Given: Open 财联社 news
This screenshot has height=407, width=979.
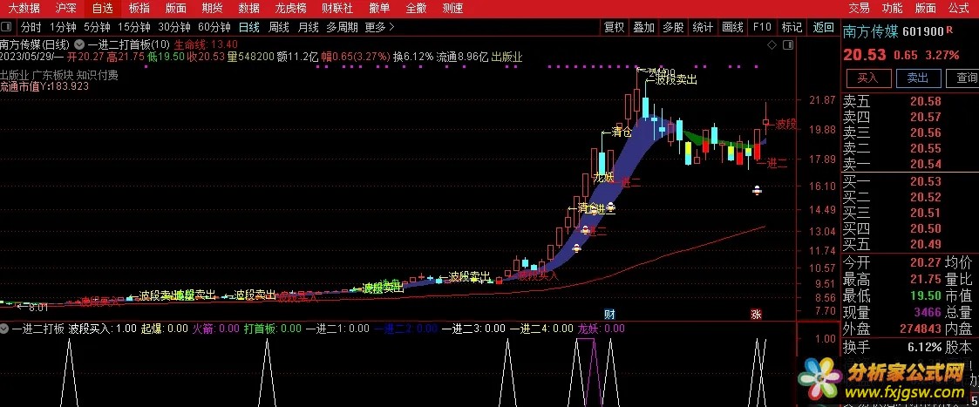Looking at the screenshot, I should tap(337, 8).
